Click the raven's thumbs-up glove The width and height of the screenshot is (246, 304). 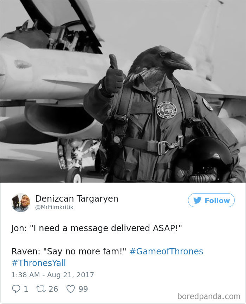pyautogui.click(x=114, y=76)
